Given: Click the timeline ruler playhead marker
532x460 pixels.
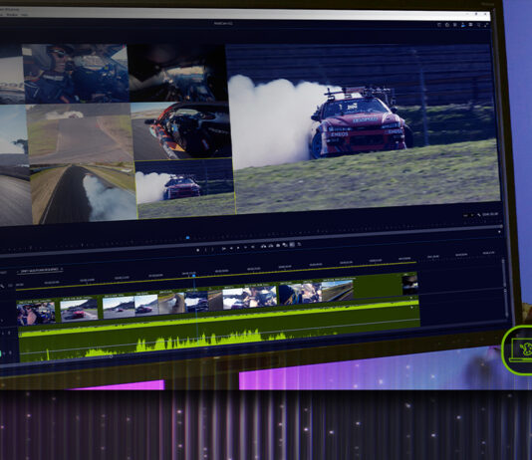Looking at the screenshot, I should coord(193,276).
